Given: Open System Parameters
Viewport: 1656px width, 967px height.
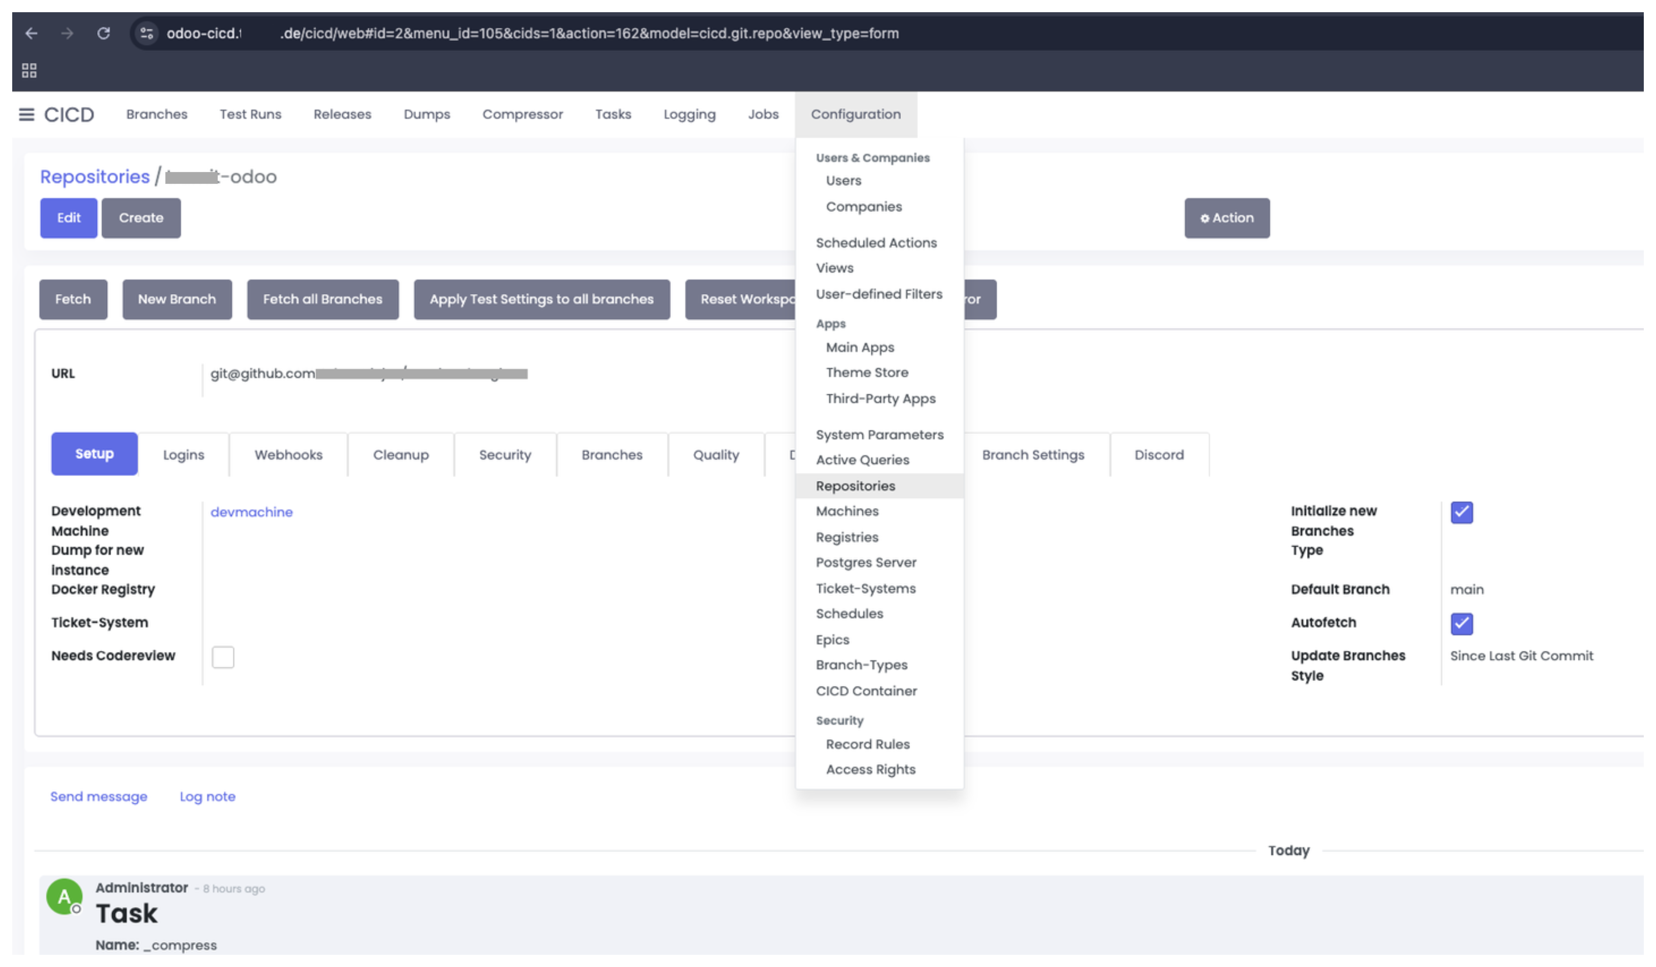Looking at the screenshot, I should pyautogui.click(x=879, y=435).
